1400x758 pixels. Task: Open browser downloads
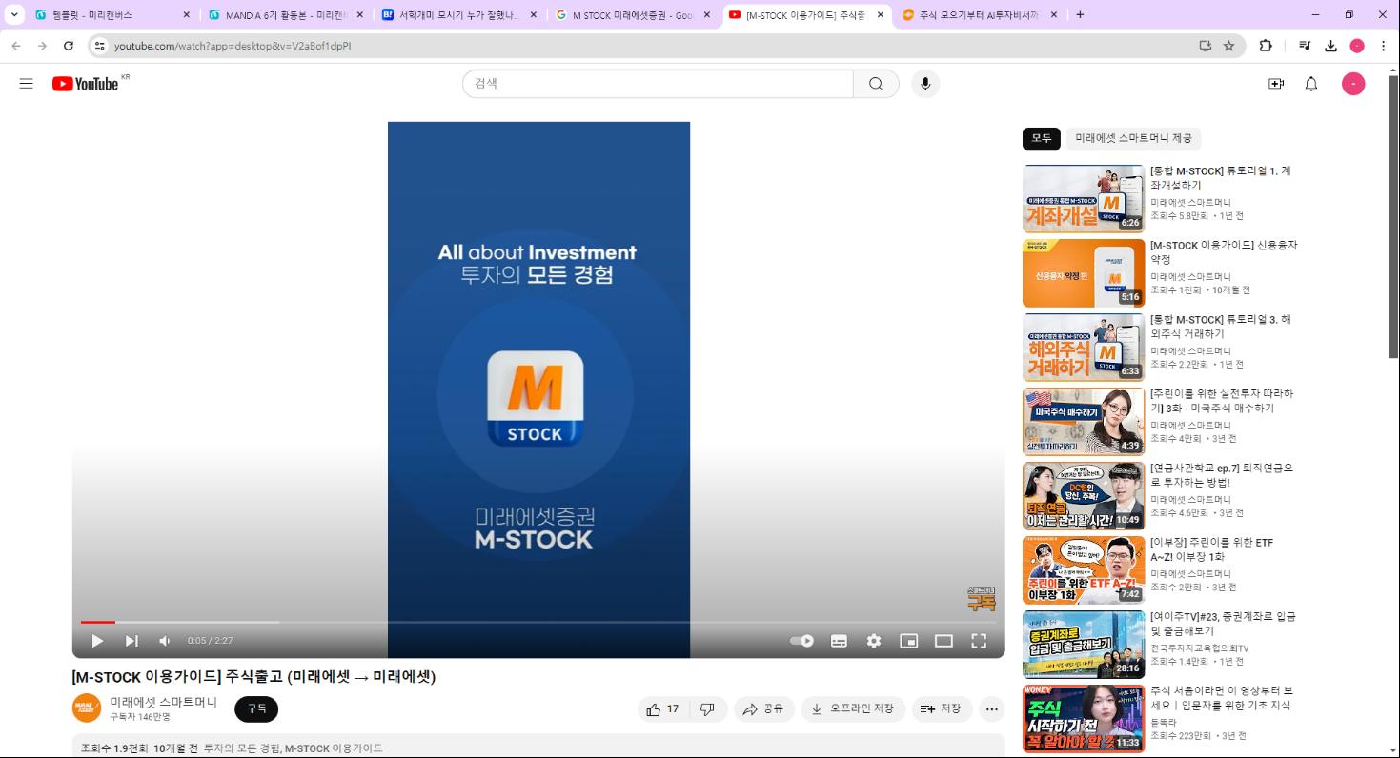tap(1331, 46)
